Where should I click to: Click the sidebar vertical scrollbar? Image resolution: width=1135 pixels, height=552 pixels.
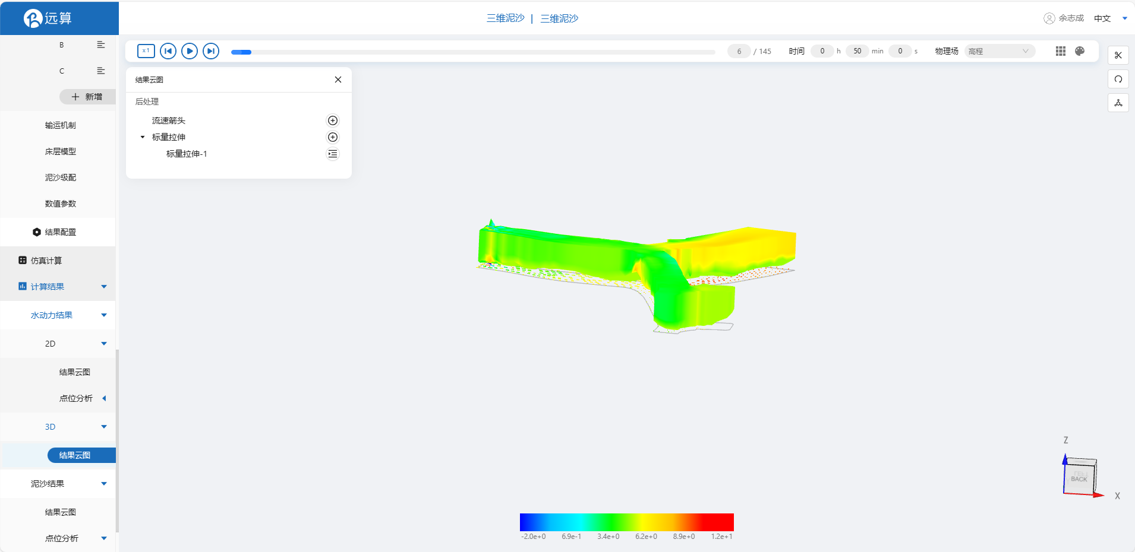pos(117,440)
